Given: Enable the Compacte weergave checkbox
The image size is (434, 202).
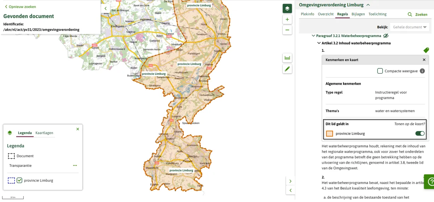Looking at the screenshot, I should tap(380, 71).
